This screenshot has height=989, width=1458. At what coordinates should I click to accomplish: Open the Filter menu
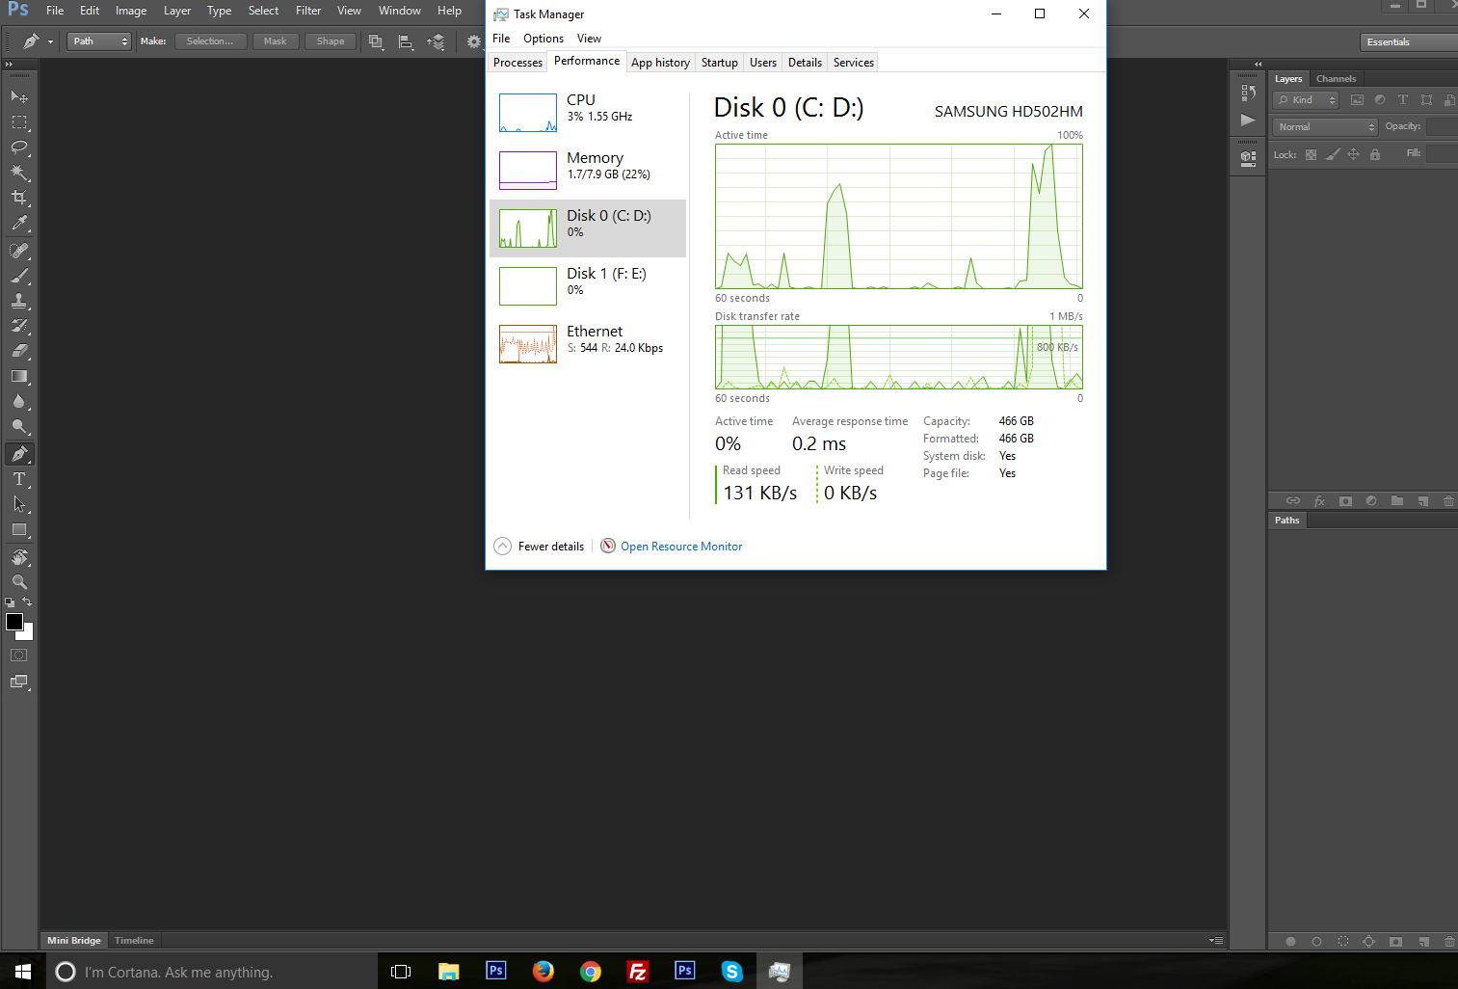pos(308,11)
